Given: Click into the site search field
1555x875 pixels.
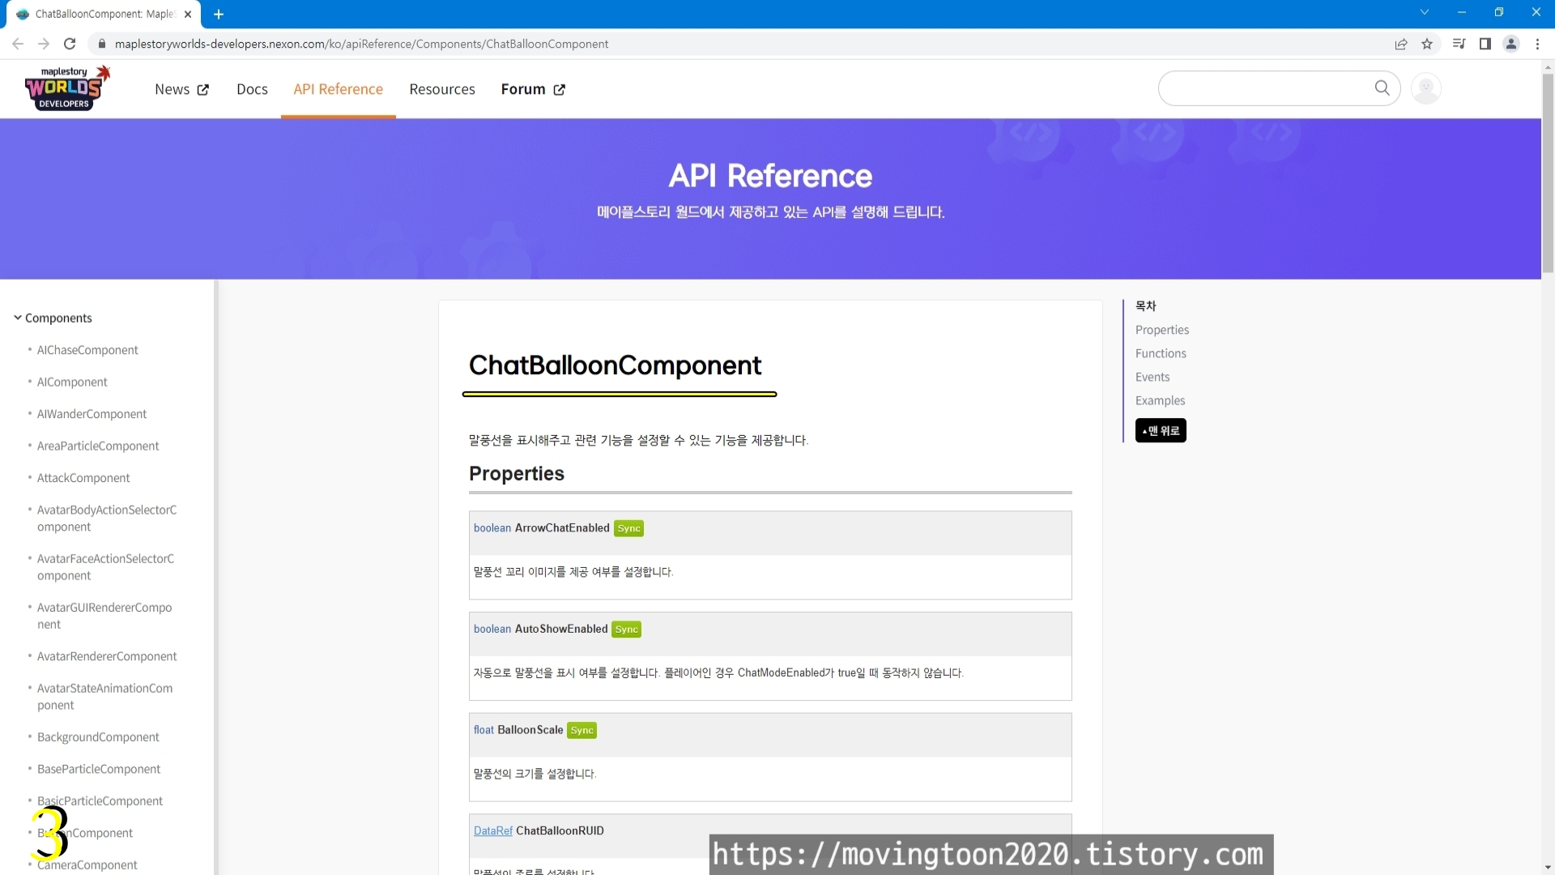Looking at the screenshot, I should 1263,88.
